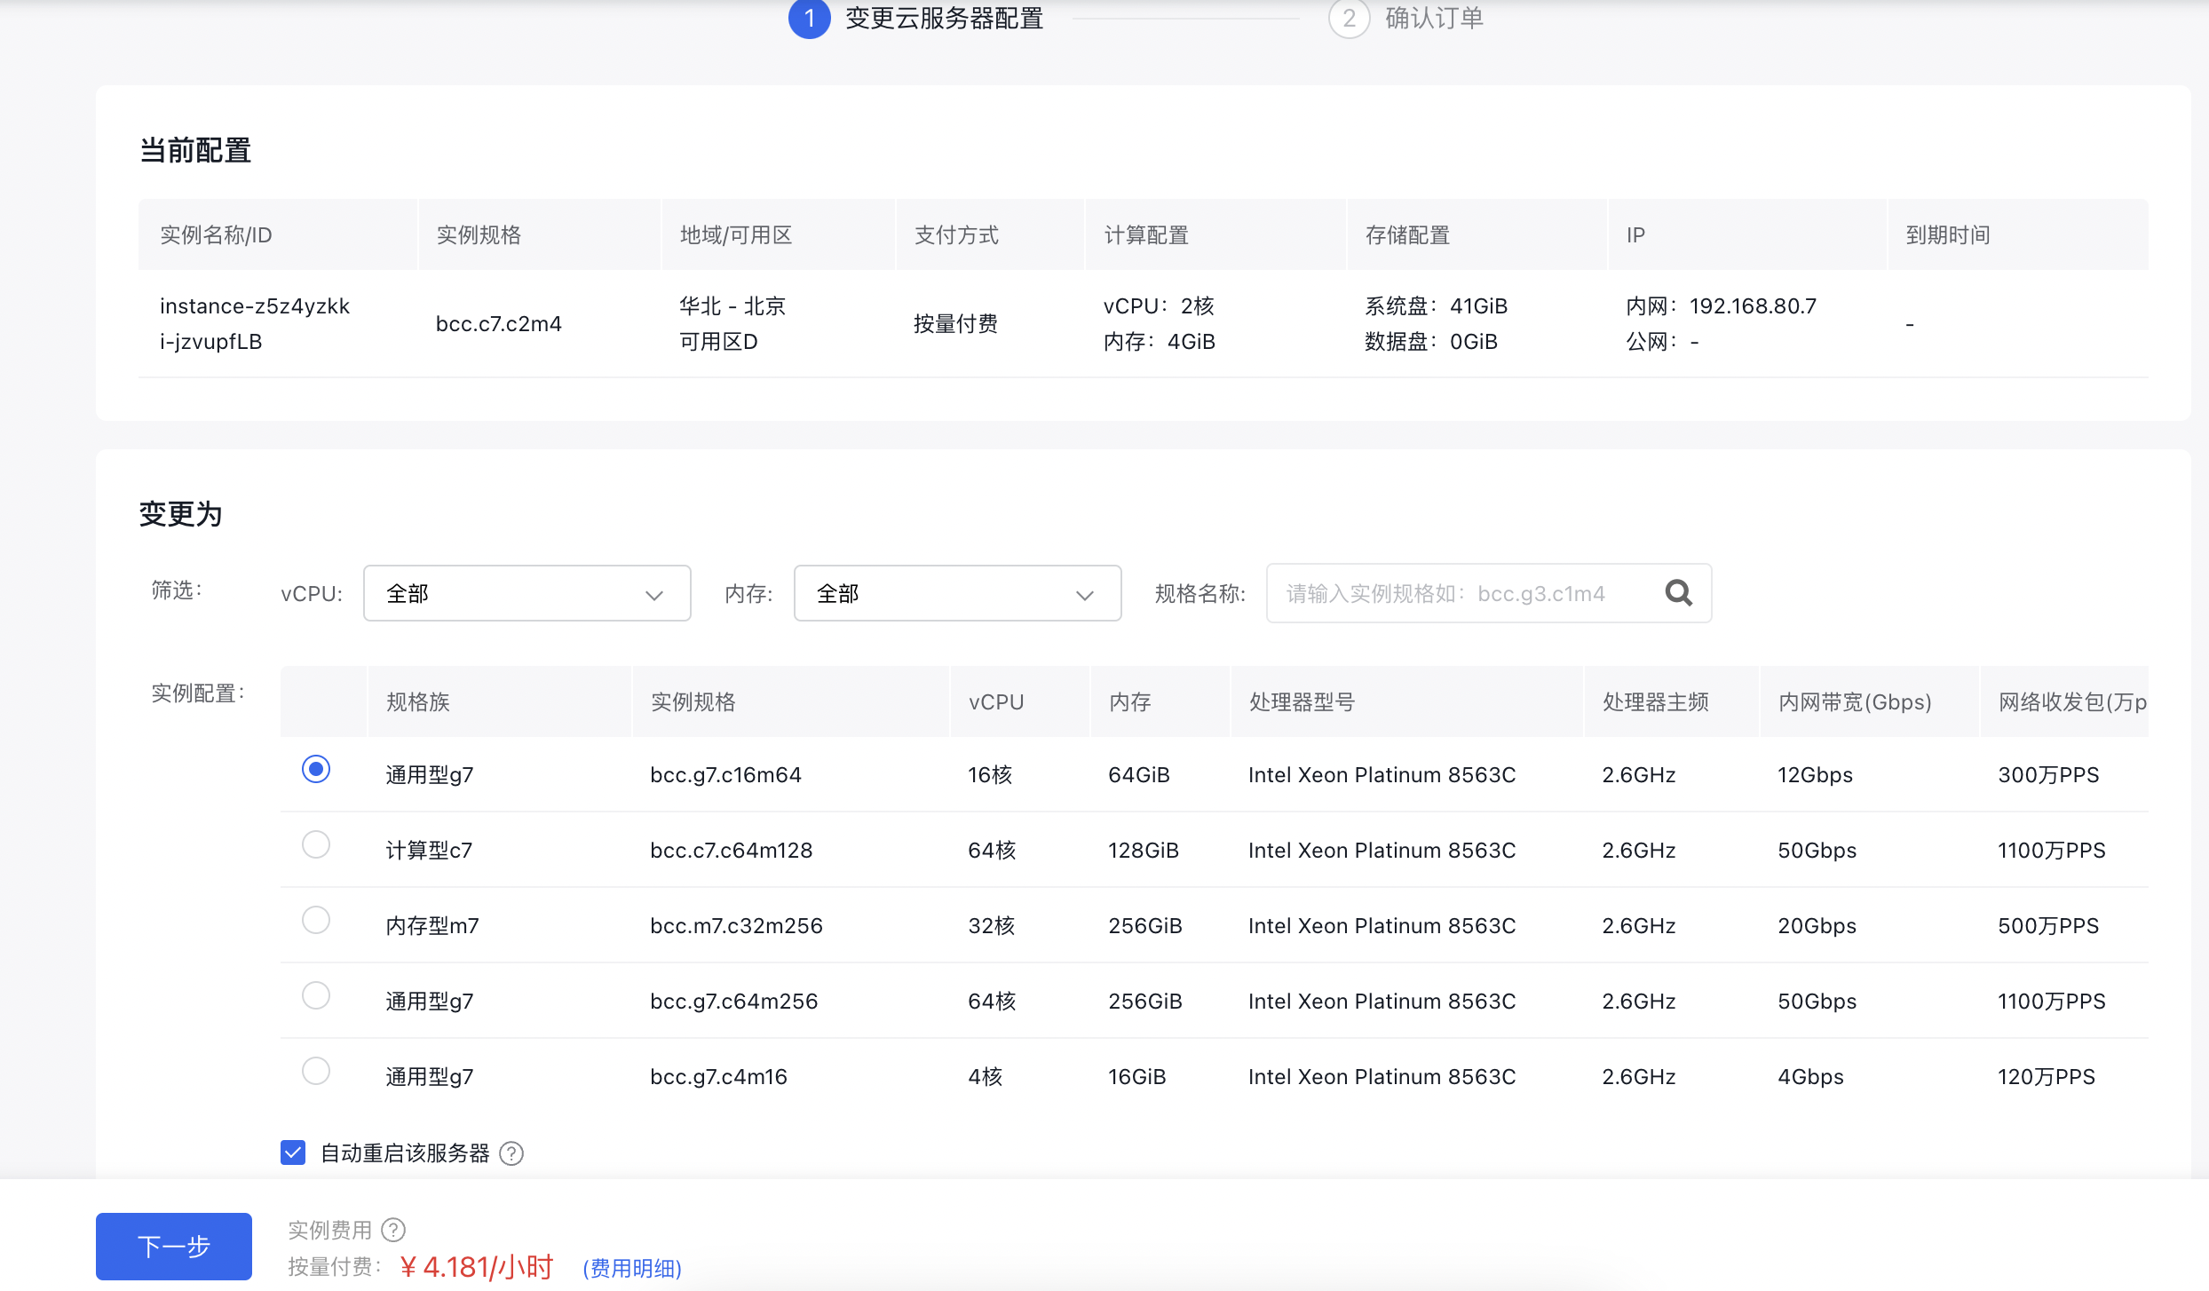Image resolution: width=2209 pixels, height=1291 pixels.
Task: Click 300万PPS cell
Action: point(2049,775)
